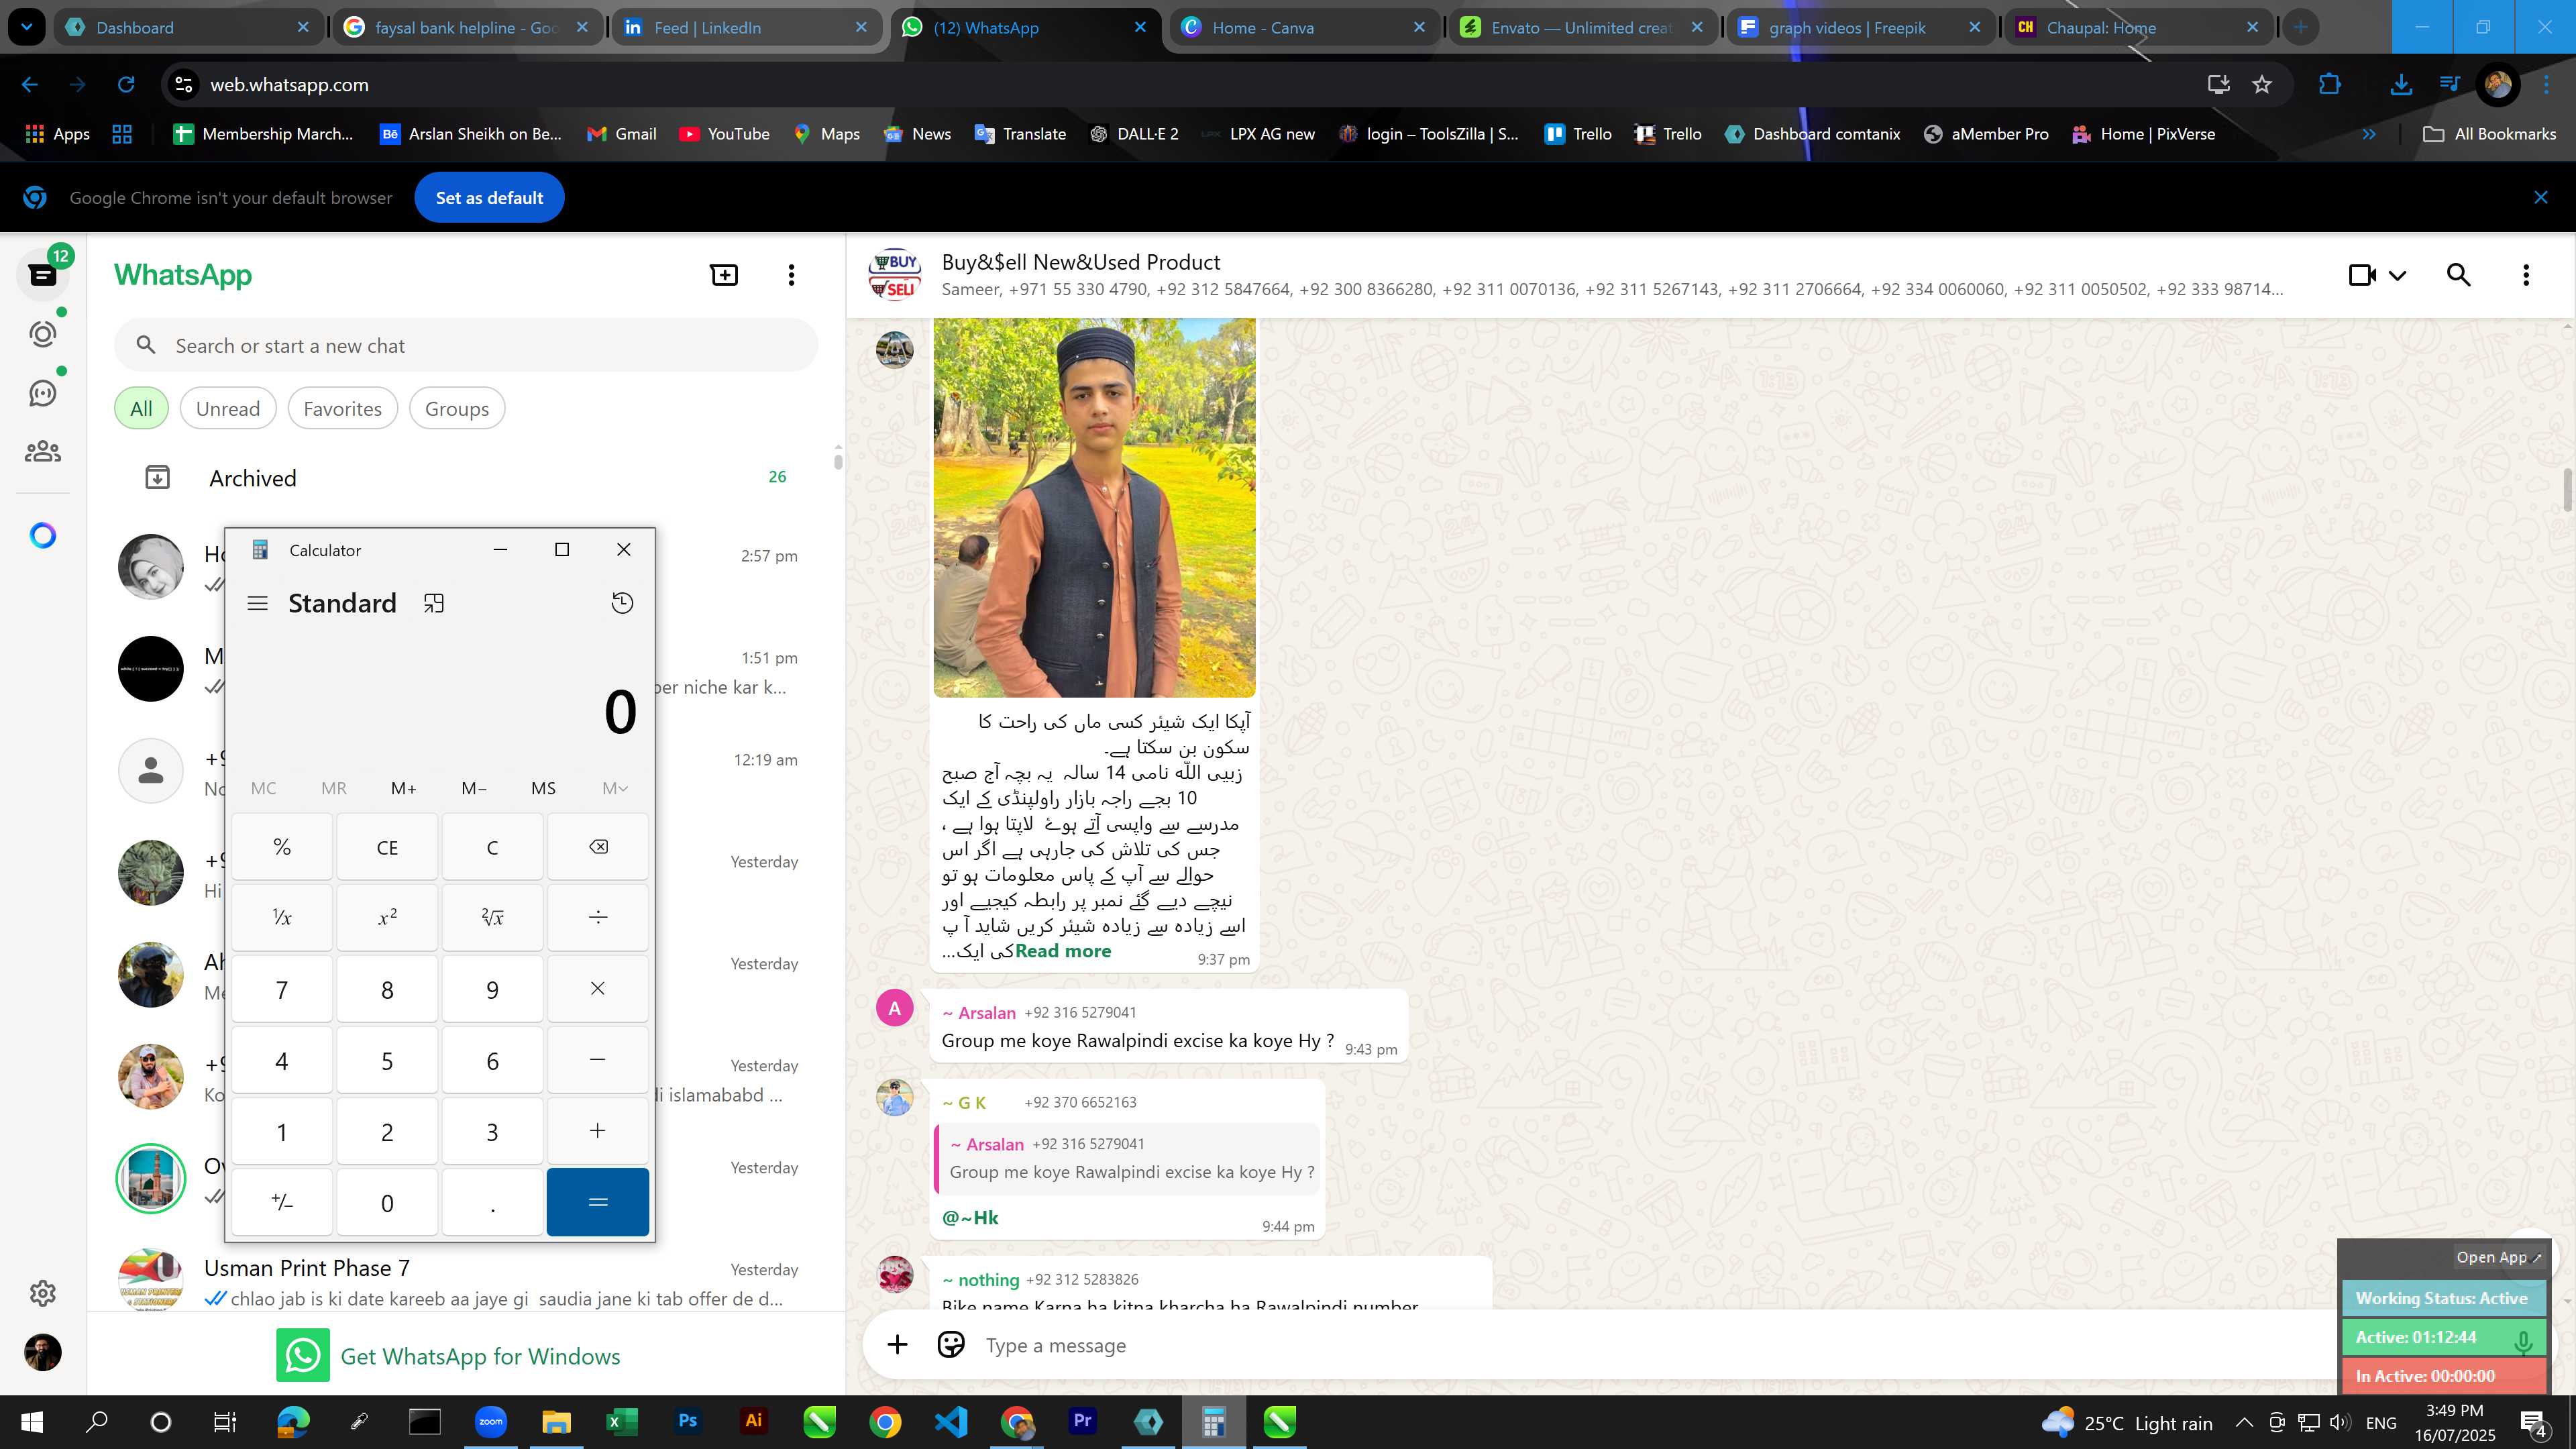Open Meta AI circle icon in sidebar
This screenshot has width=2576, height=1449.
click(x=42, y=536)
